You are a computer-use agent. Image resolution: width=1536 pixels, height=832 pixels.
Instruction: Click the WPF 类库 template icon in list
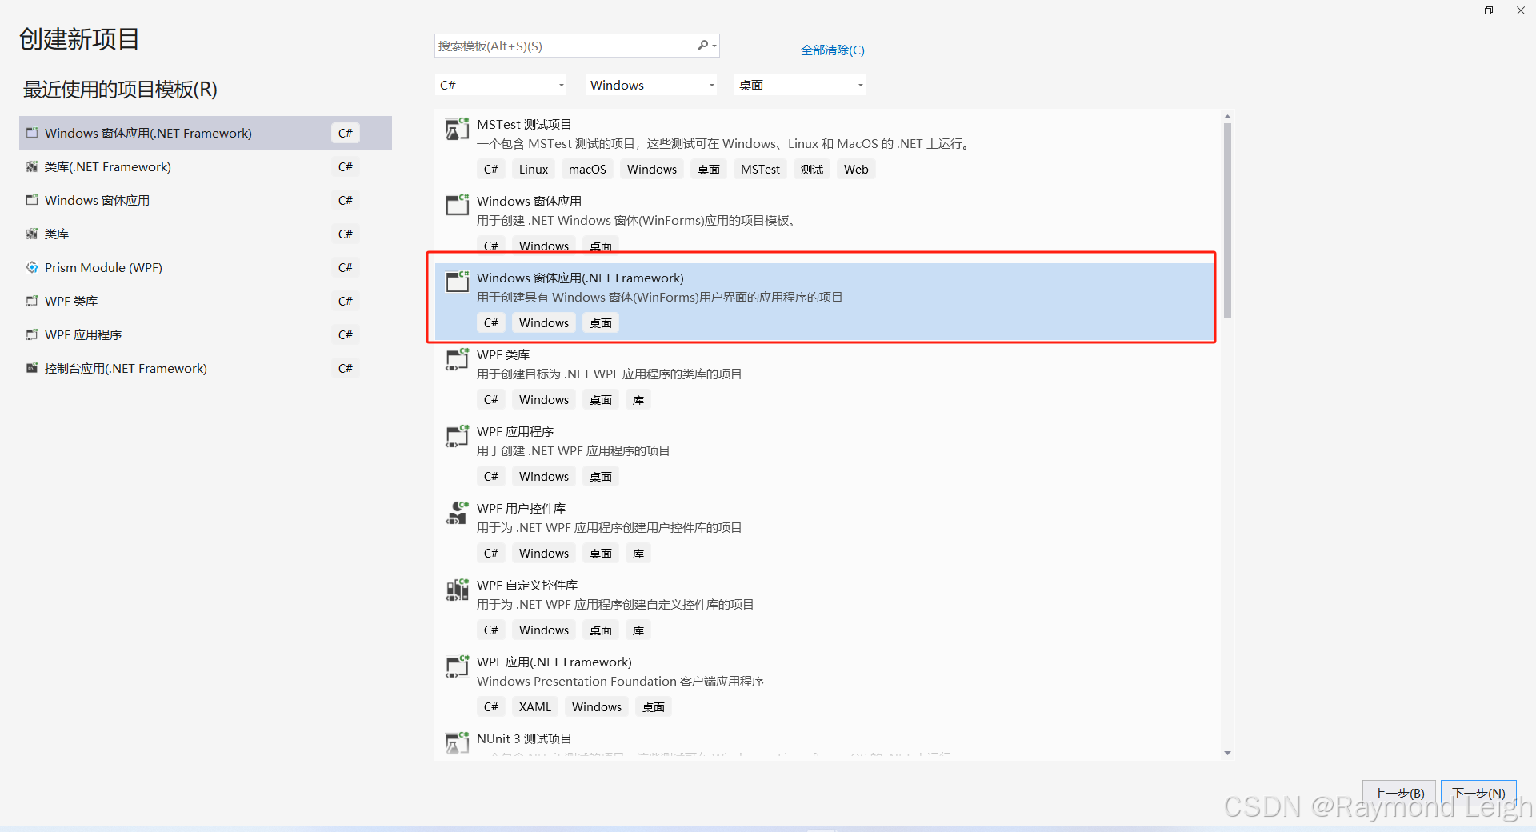tap(457, 359)
